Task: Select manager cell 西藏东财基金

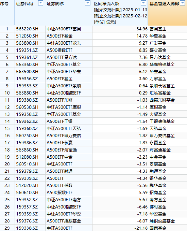Action: pyautogui.click(x=168, y=100)
